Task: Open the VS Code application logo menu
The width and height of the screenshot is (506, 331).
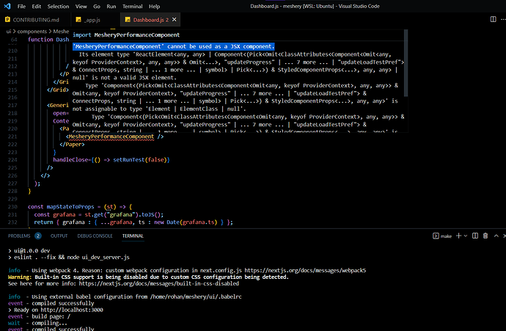Action: (x=7, y=6)
